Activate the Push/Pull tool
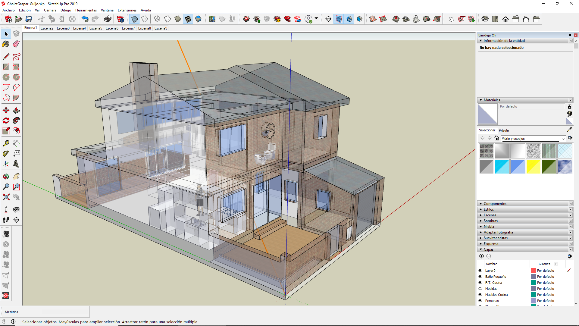579x326 pixels. (16, 110)
